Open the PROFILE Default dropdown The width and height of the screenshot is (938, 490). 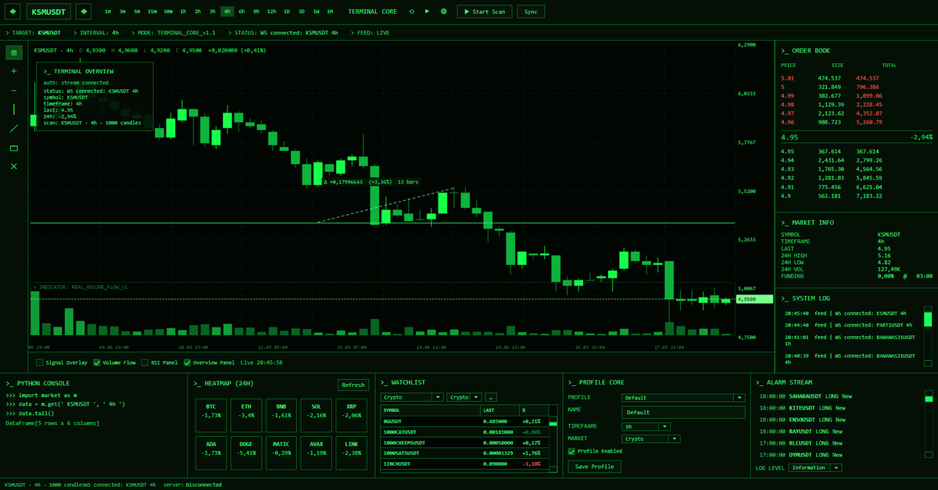(x=683, y=398)
